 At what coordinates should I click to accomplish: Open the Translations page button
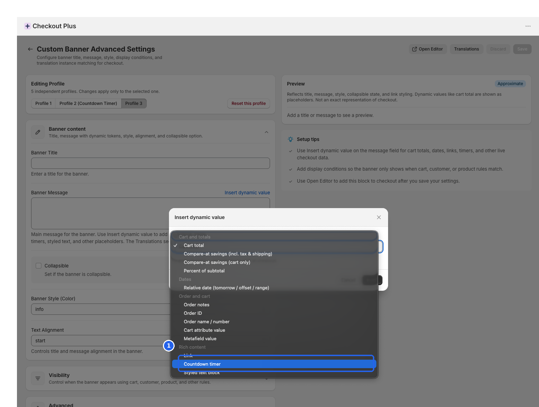tap(467, 49)
